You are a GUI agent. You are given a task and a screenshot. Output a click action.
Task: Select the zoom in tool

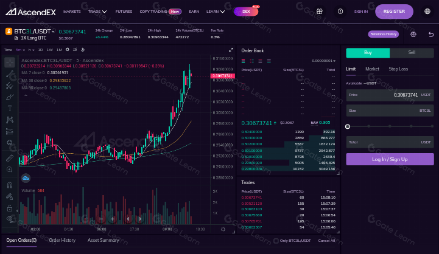coord(10,170)
